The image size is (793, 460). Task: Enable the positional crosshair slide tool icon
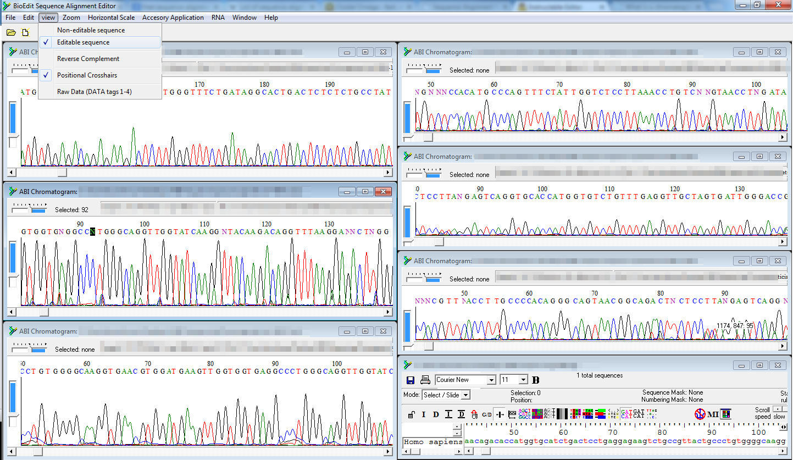pyautogui.click(x=500, y=414)
